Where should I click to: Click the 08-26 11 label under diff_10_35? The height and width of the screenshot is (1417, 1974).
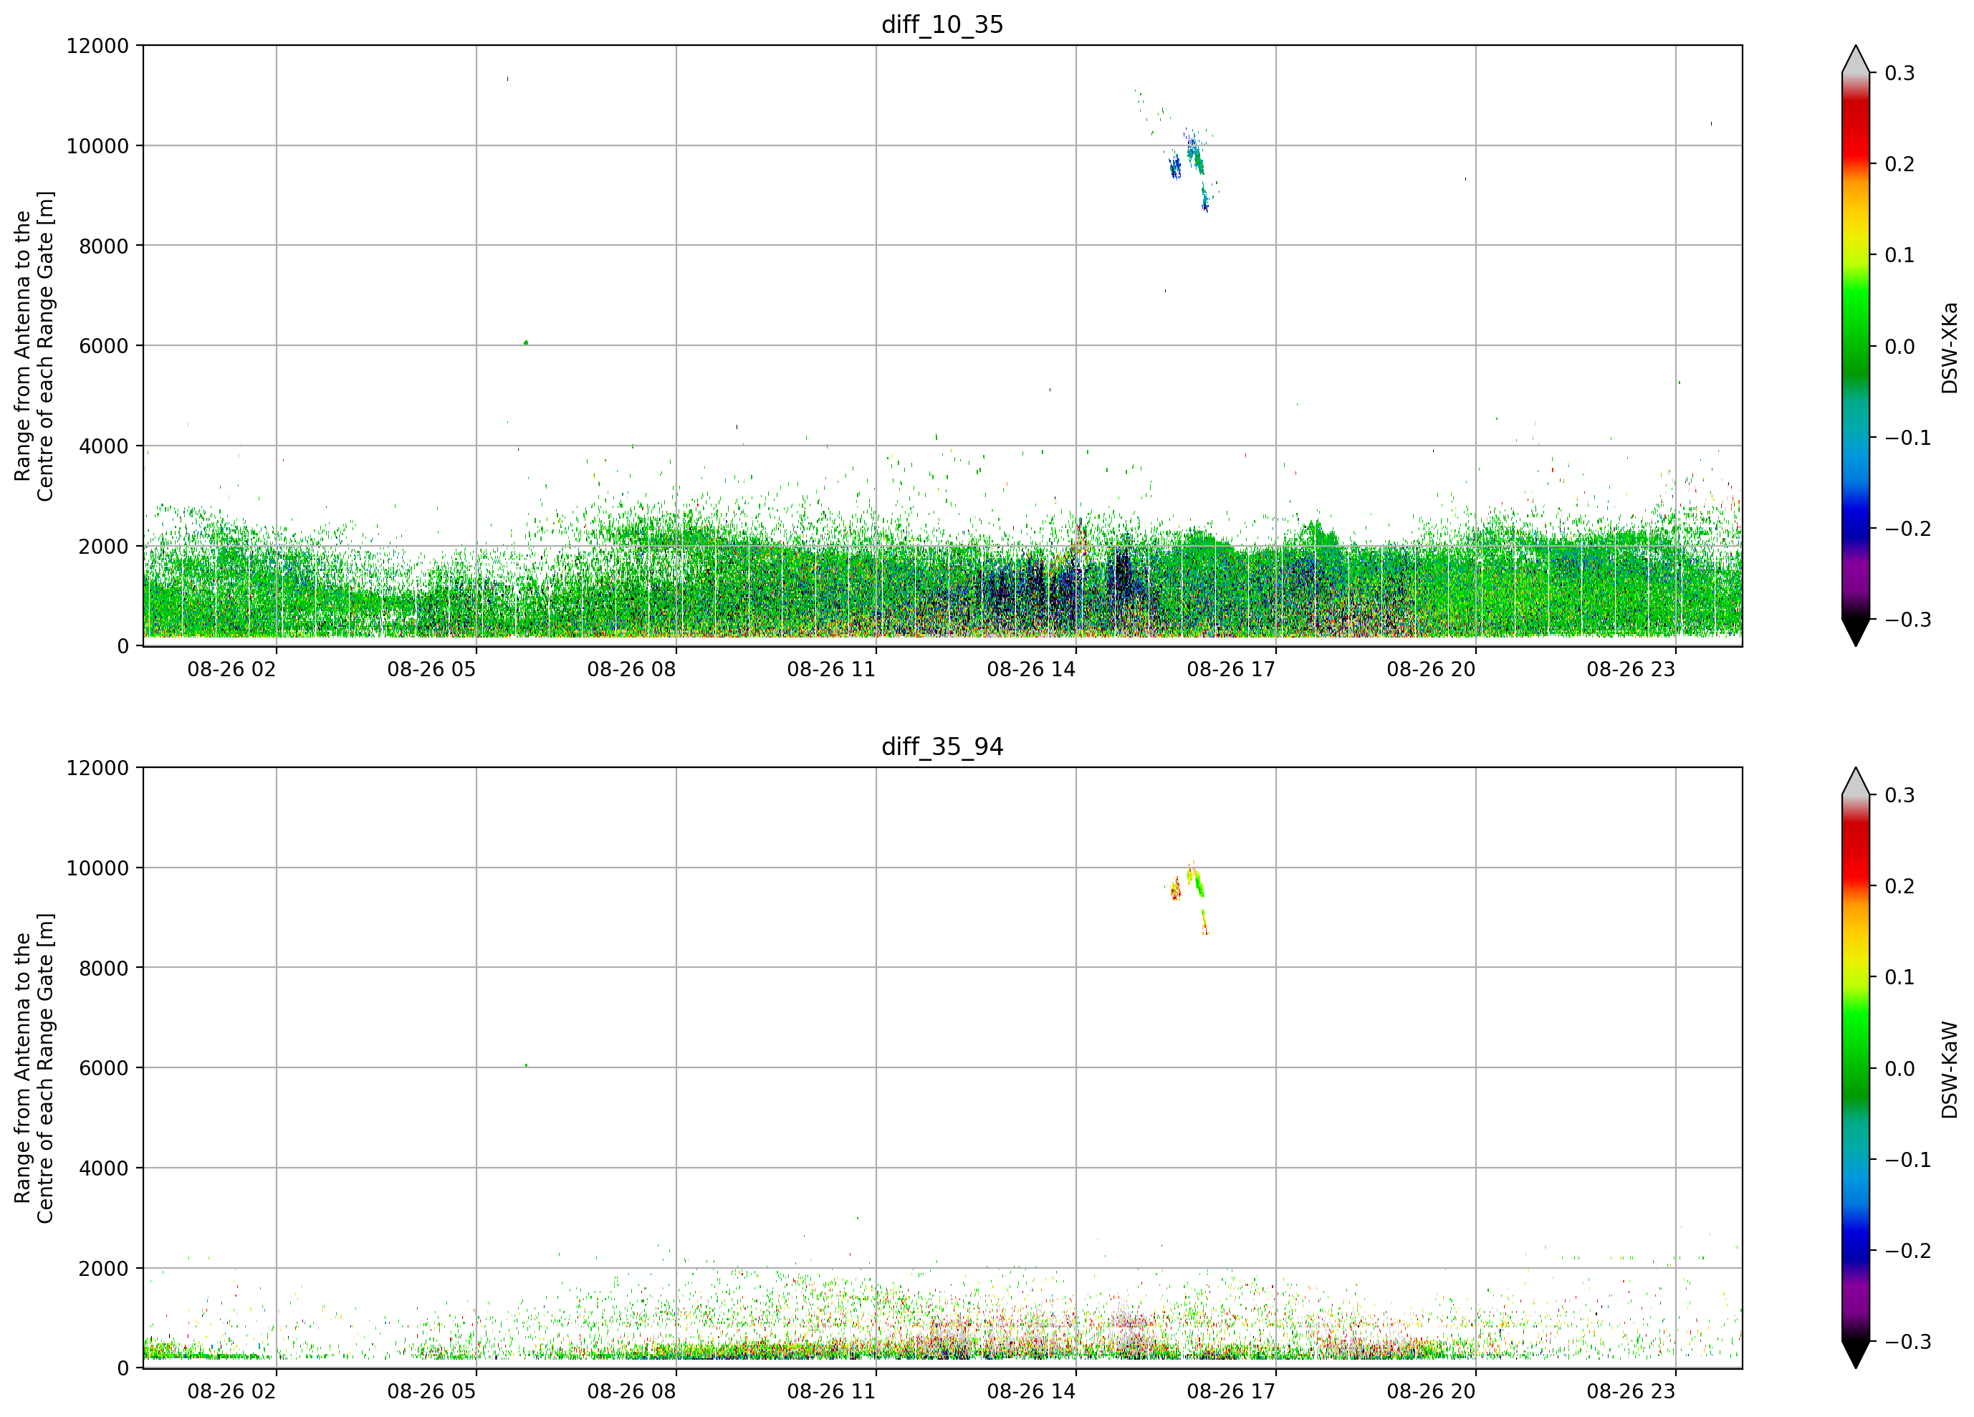pyautogui.click(x=831, y=669)
